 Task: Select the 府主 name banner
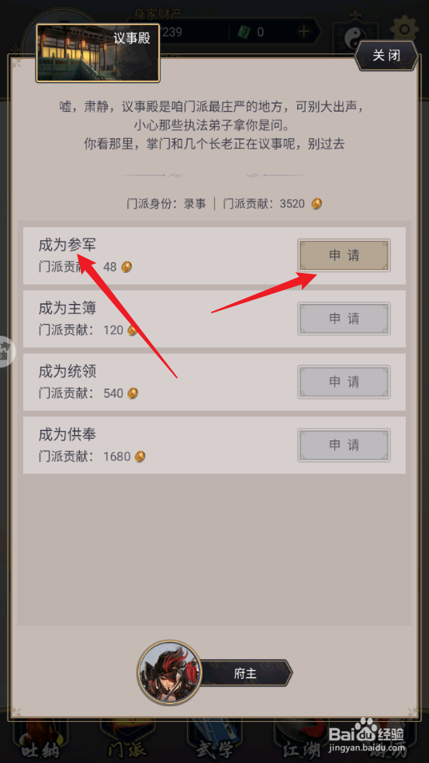coord(246,673)
